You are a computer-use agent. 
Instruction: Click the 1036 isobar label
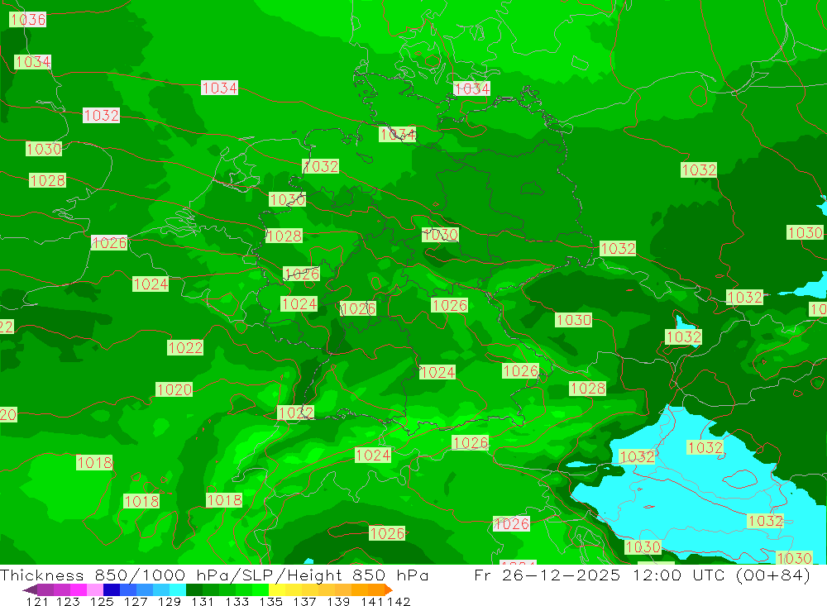click(x=28, y=20)
